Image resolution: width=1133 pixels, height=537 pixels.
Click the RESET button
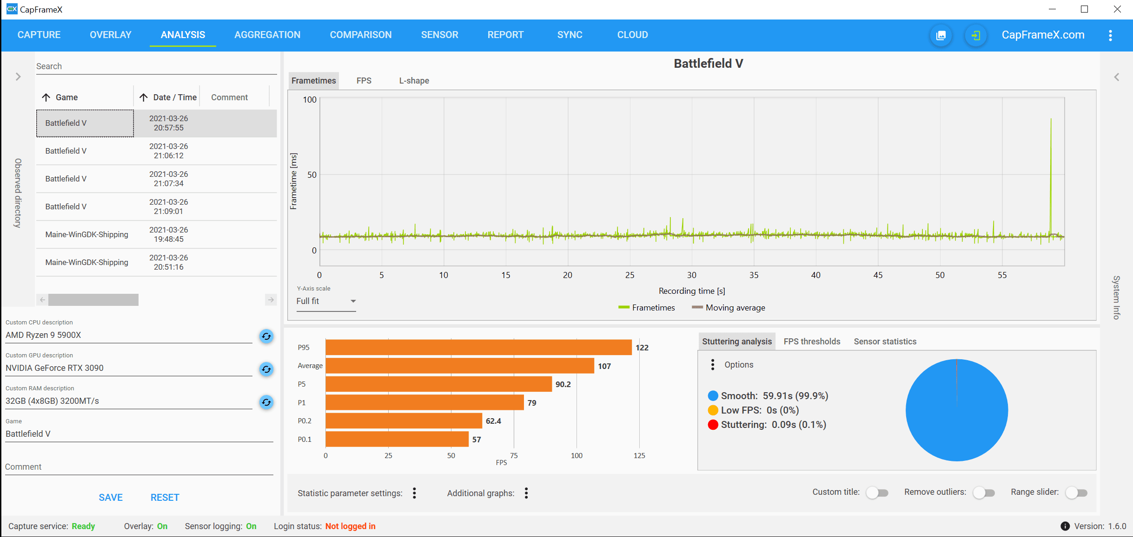165,498
